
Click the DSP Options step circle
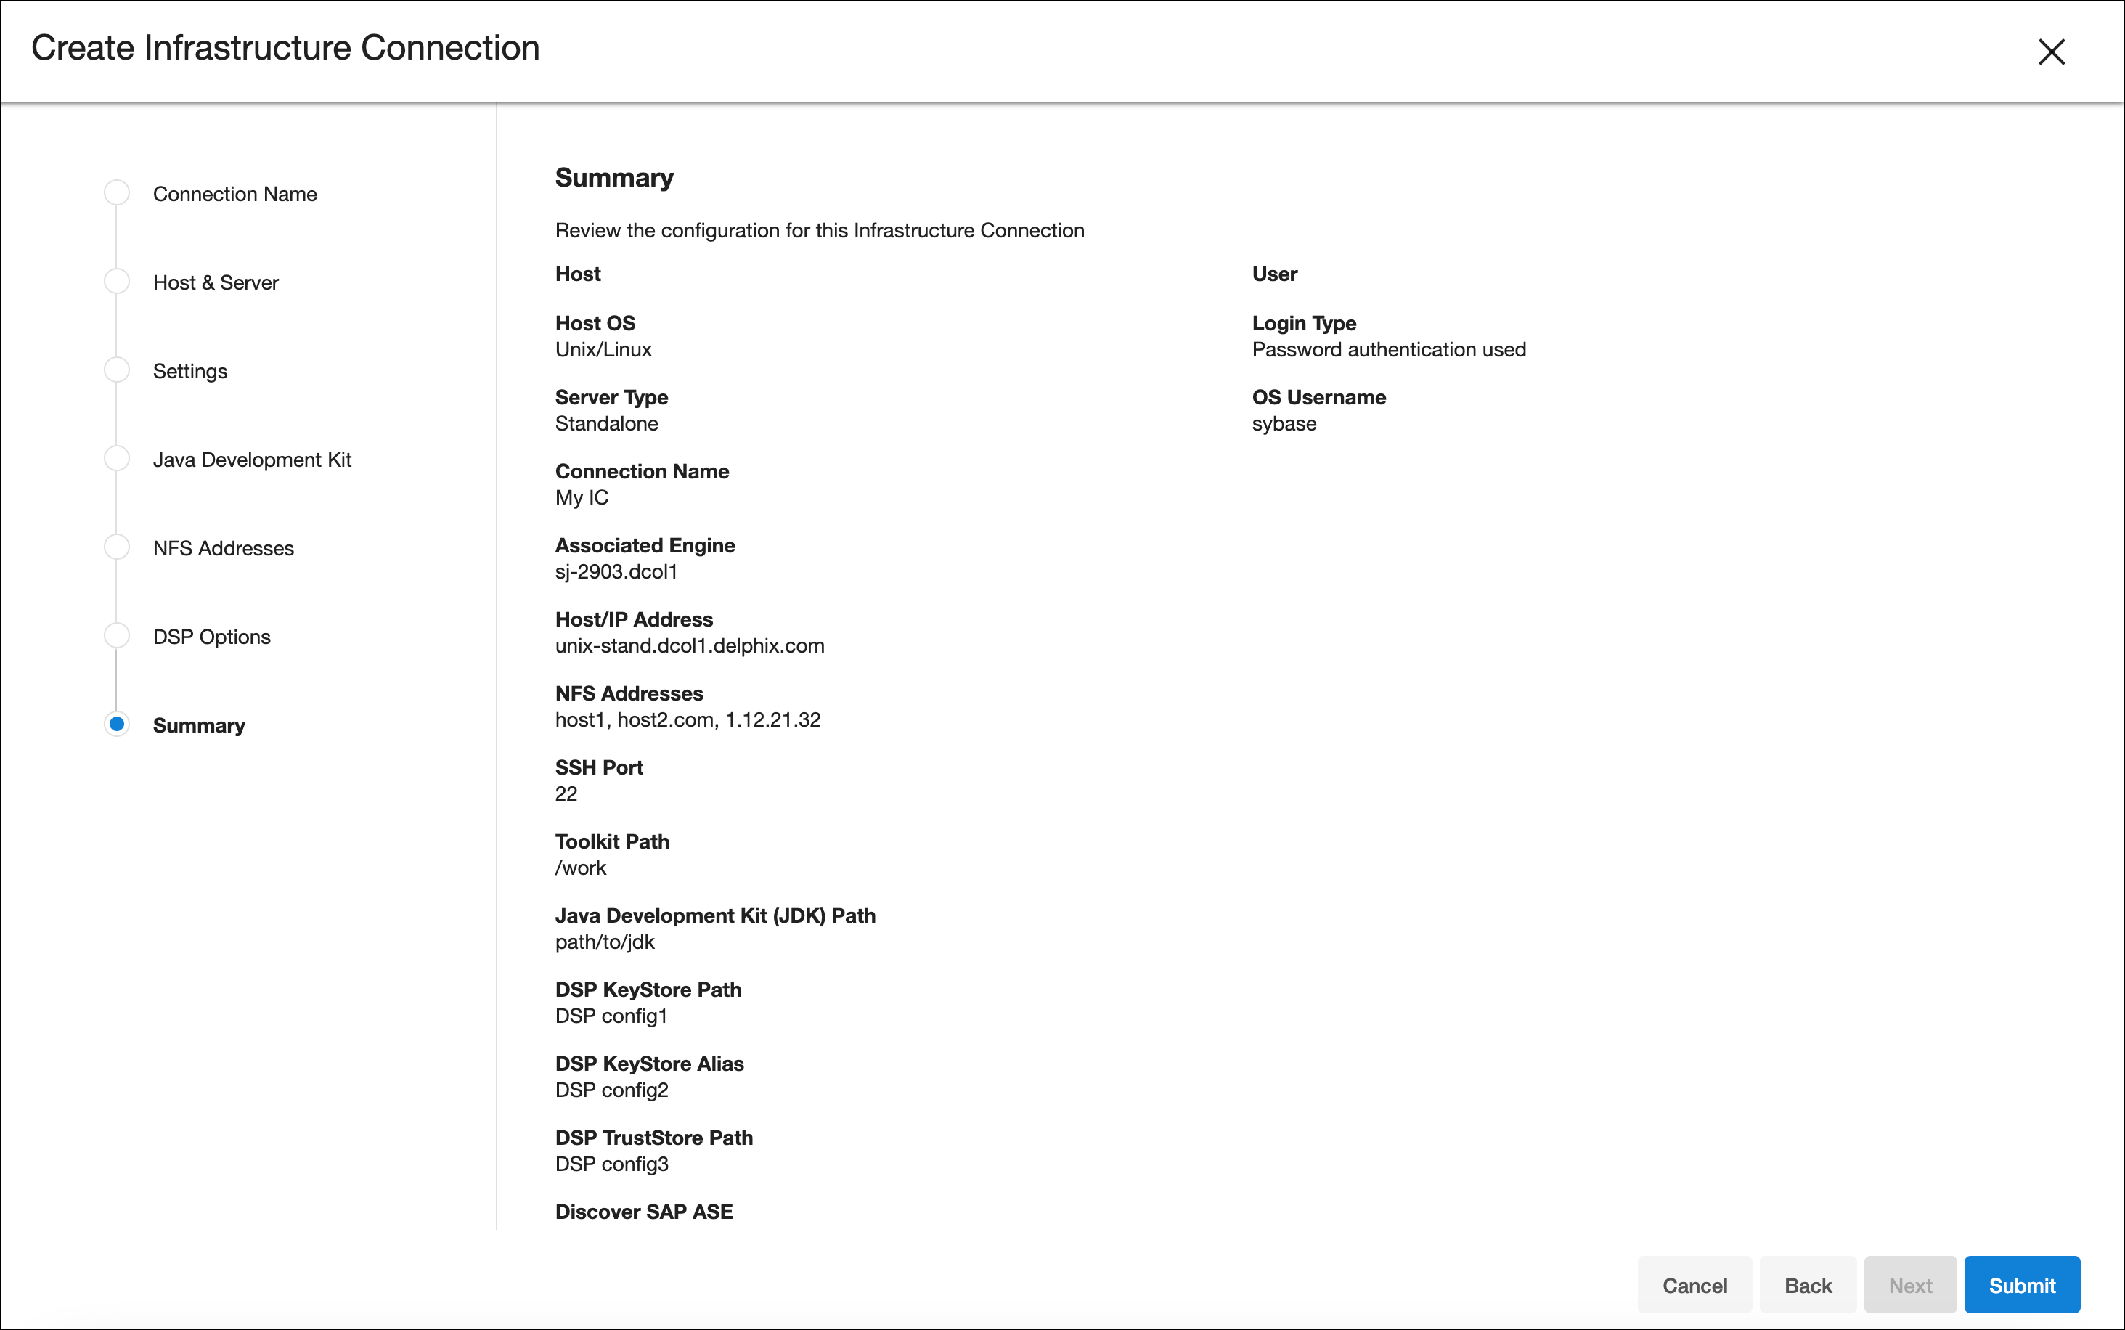point(117,635)
